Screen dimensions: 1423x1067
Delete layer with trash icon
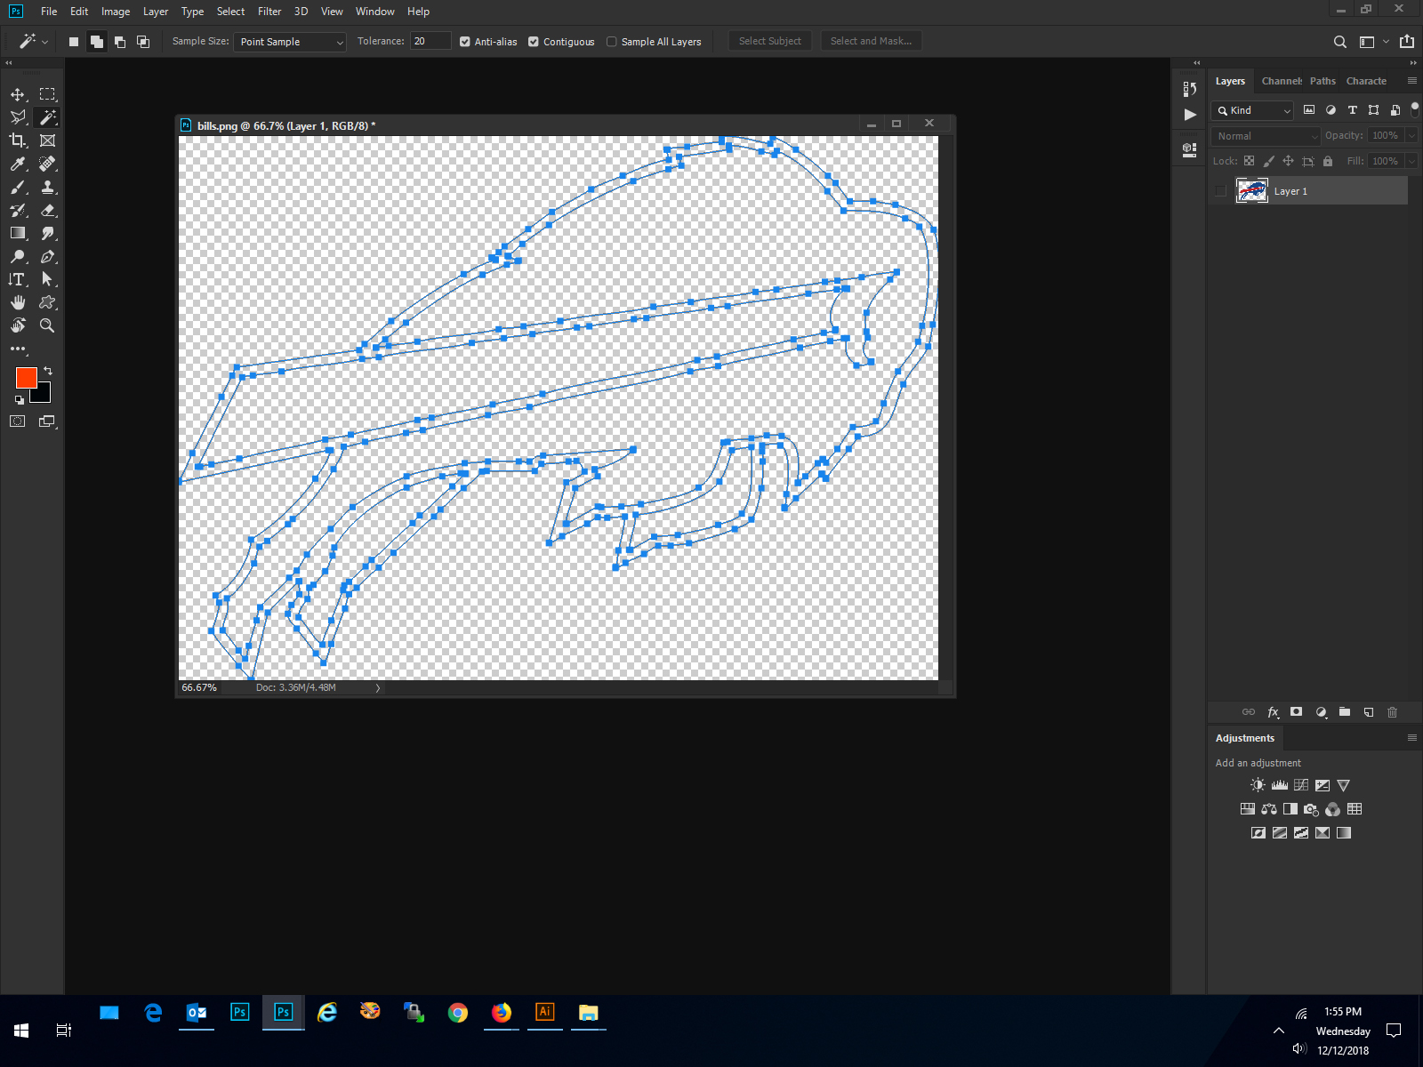tap(1393, 712)
